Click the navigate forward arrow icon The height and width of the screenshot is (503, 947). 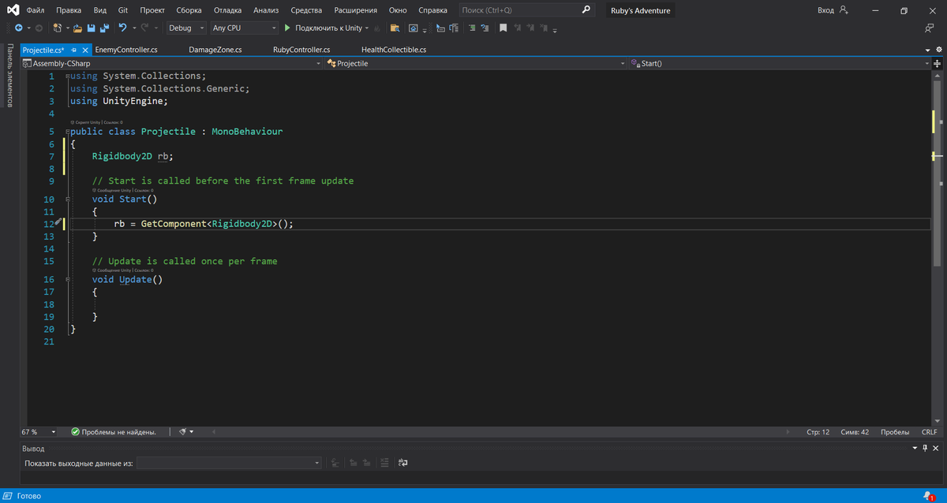(39, 28)
